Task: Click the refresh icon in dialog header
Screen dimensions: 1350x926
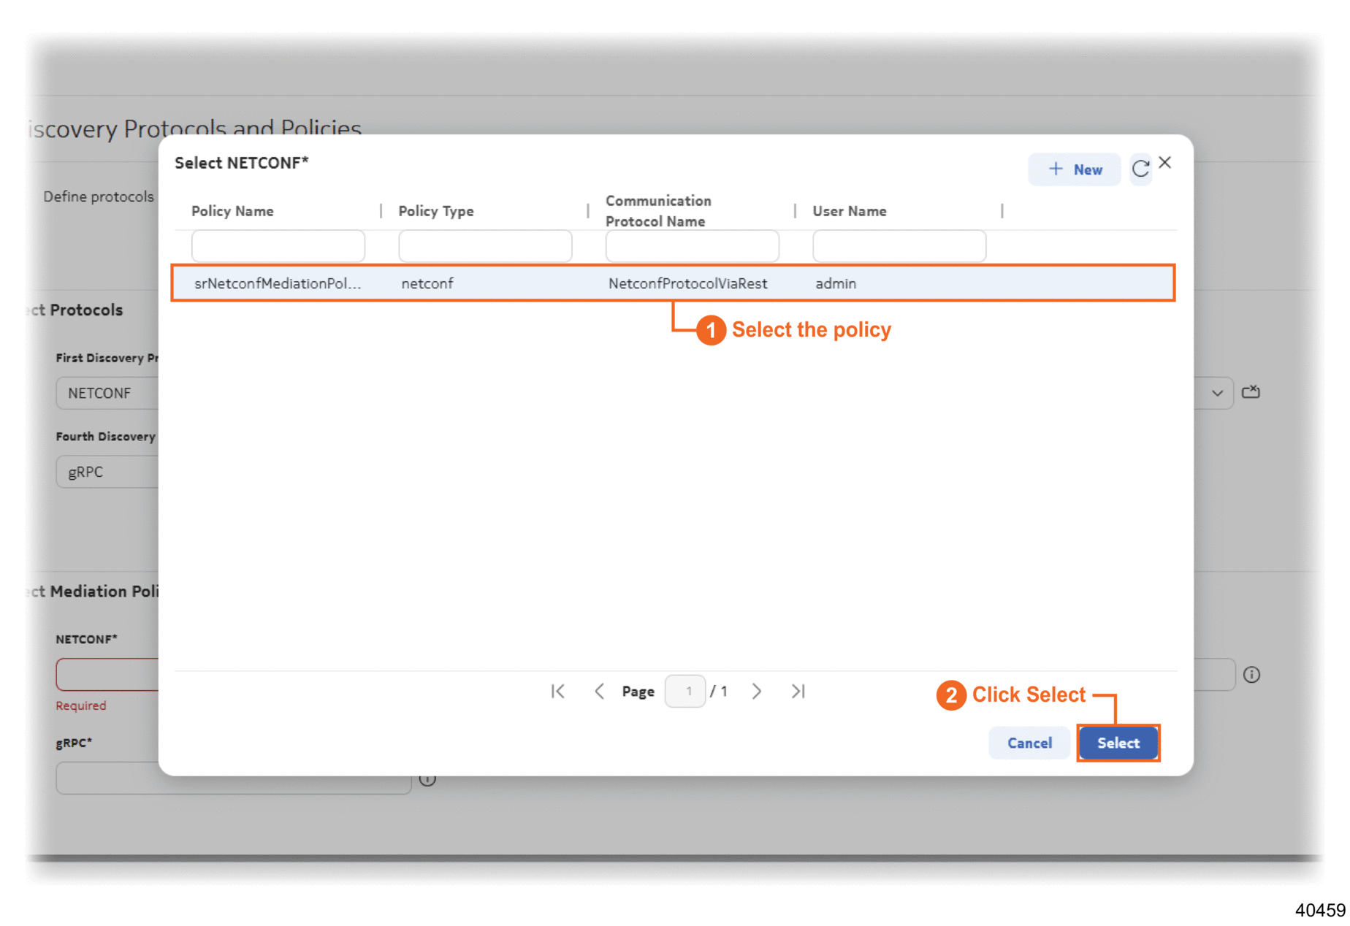Action: pyautogui.click(x=1140, y=169)
